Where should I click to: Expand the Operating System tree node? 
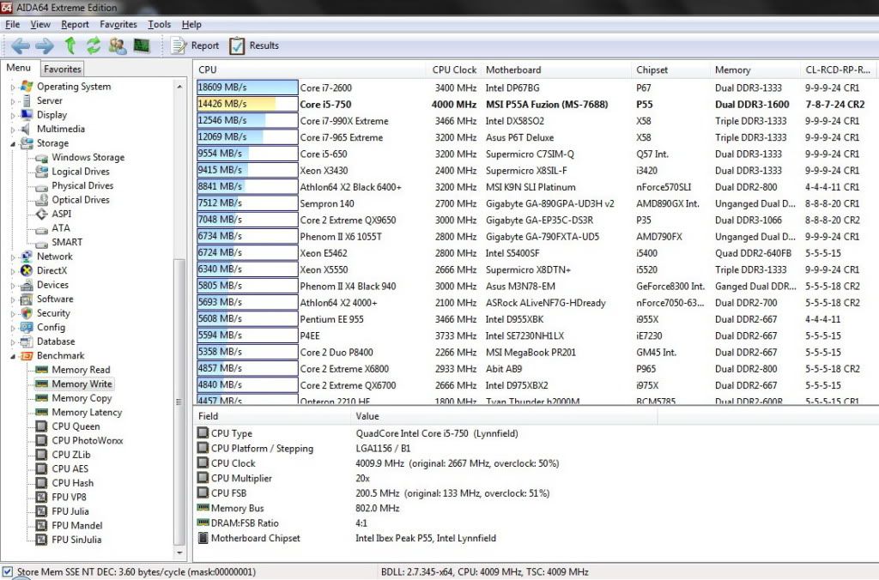click(x=13, y=87)
